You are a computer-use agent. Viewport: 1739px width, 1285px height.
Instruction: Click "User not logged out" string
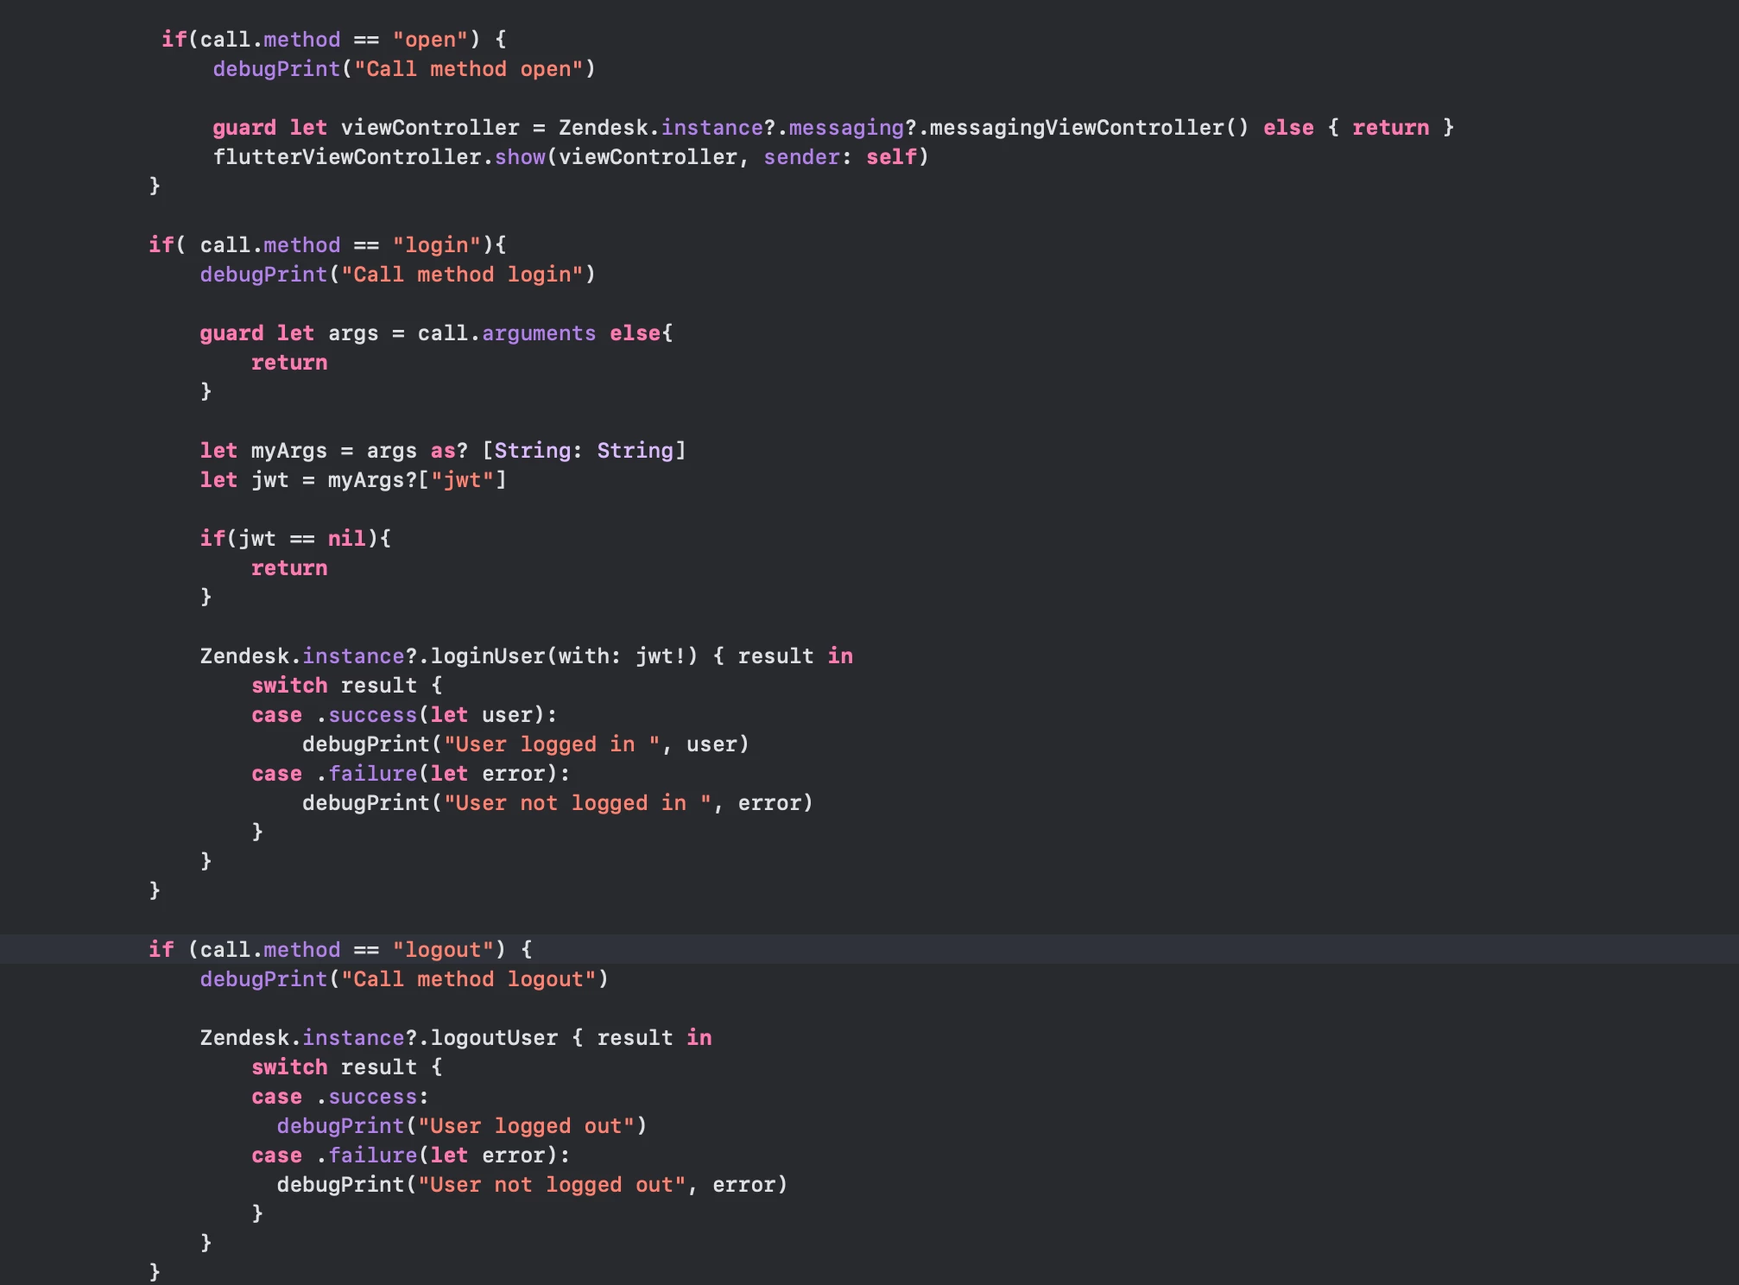pyautogui.click(x=551, y=1185)
